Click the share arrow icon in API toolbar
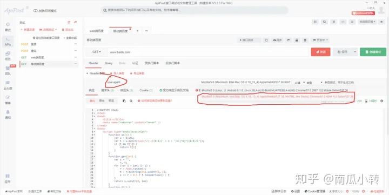The height and width of the screenshot is (195, 389). [x=289, y=40]
